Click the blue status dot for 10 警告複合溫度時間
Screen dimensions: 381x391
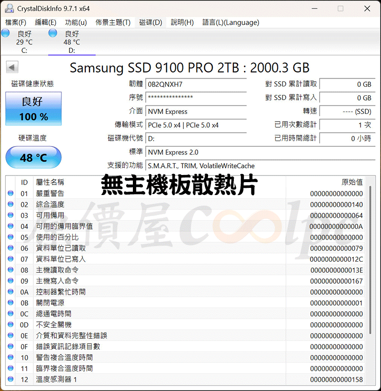(10, 357)
